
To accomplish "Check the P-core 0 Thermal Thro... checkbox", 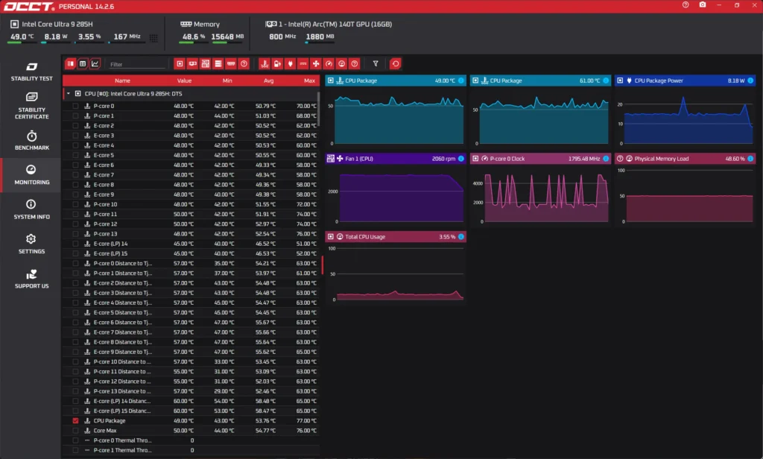I will coord(75,440).
